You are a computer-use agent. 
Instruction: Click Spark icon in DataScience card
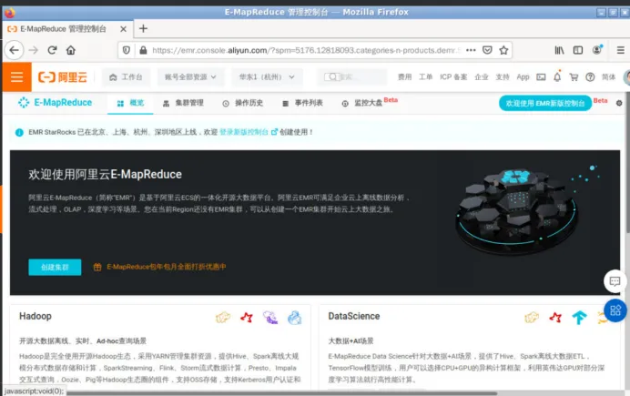click(555, 318)
